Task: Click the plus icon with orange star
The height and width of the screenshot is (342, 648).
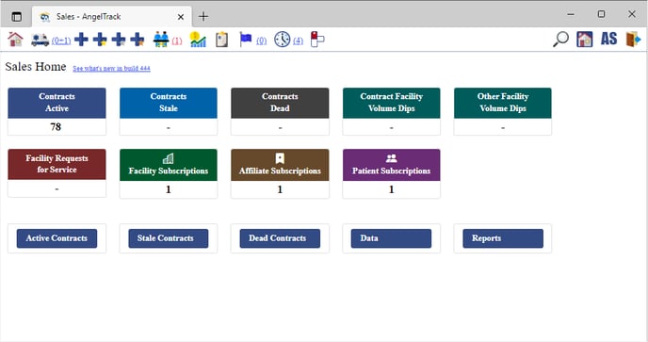Action: point(138,40)
